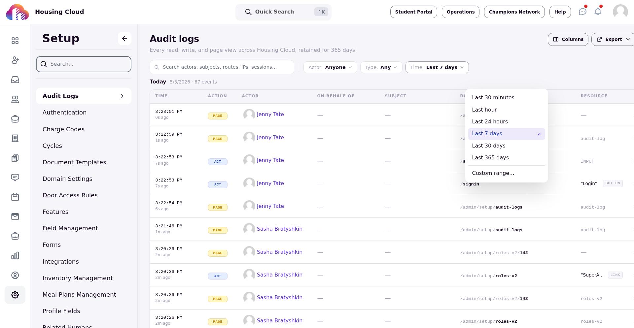This screenshot has width=634, height=328.
Task: Open the bar chart reports icon
Action: click(x=15, y=256)
